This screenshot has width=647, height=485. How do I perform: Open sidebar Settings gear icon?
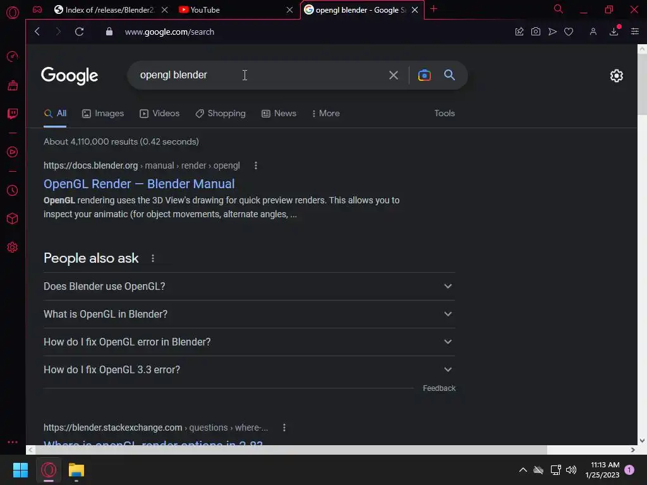[x=13, y=247]
